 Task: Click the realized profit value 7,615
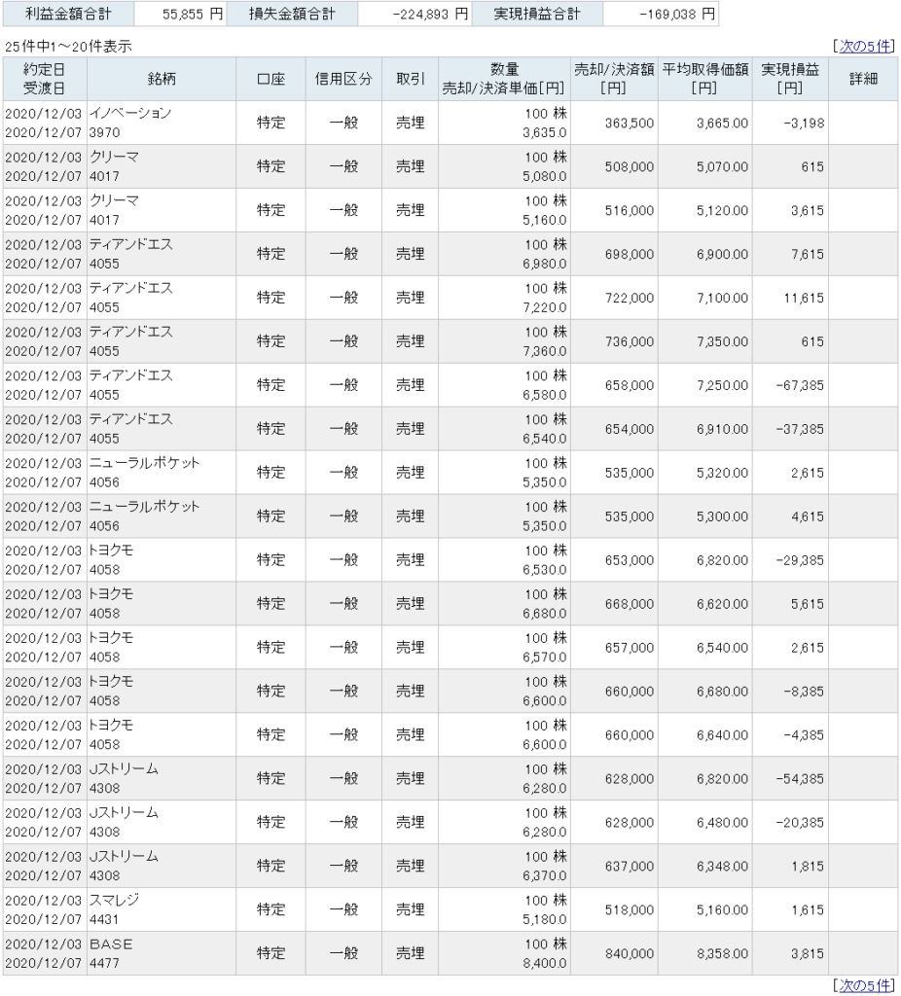807,254
